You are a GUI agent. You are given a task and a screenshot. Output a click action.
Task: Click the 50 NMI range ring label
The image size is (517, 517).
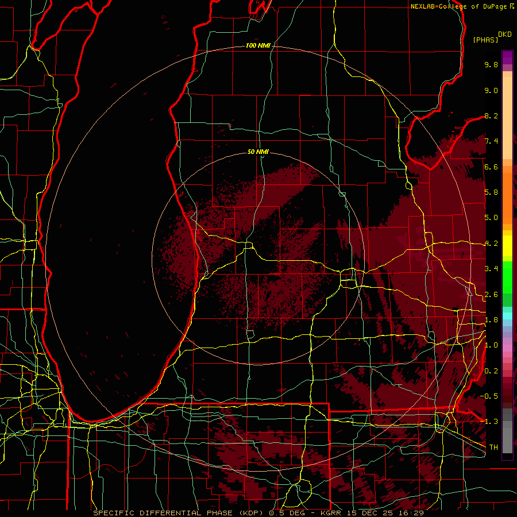point(258,152)
